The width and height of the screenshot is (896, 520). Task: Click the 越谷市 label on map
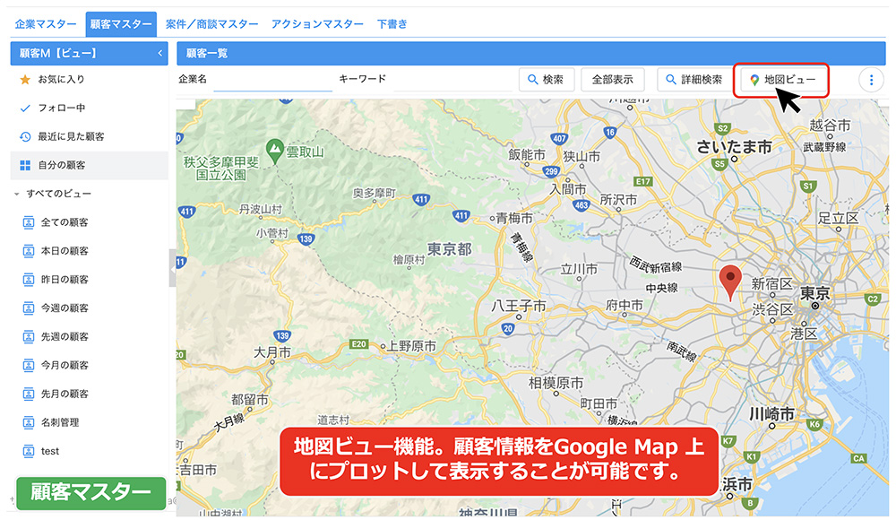coord(830,125)
